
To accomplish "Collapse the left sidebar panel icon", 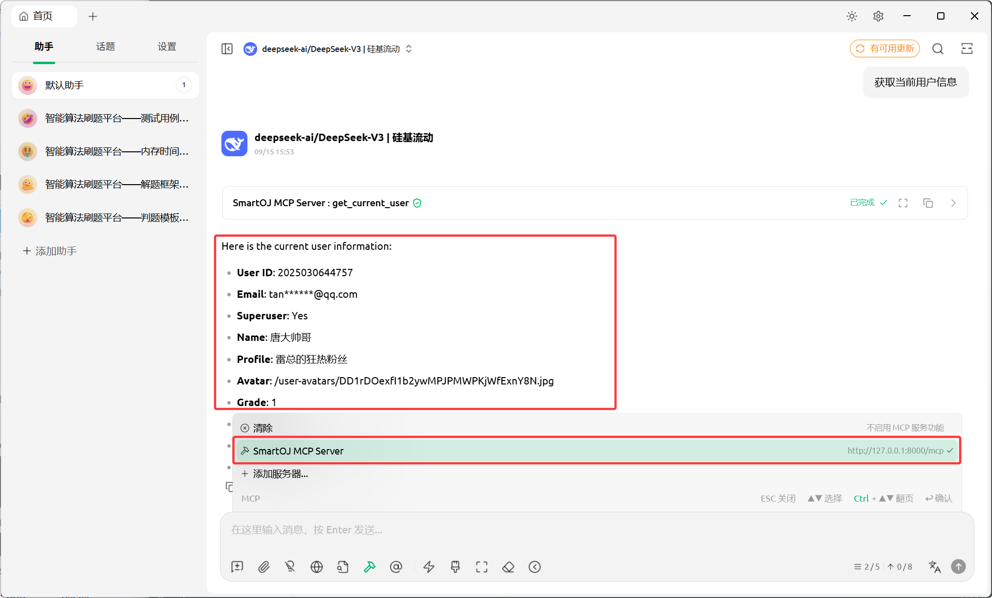I will 227,49.
